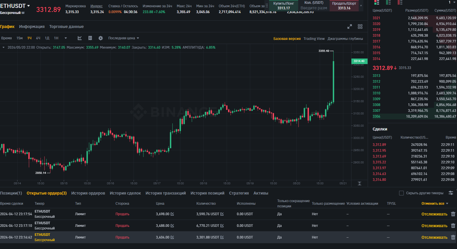This screenshot has height=249, width=457.
Task: Select the 1Д interval
Action: pyautogui.click(x=47, y=38)
